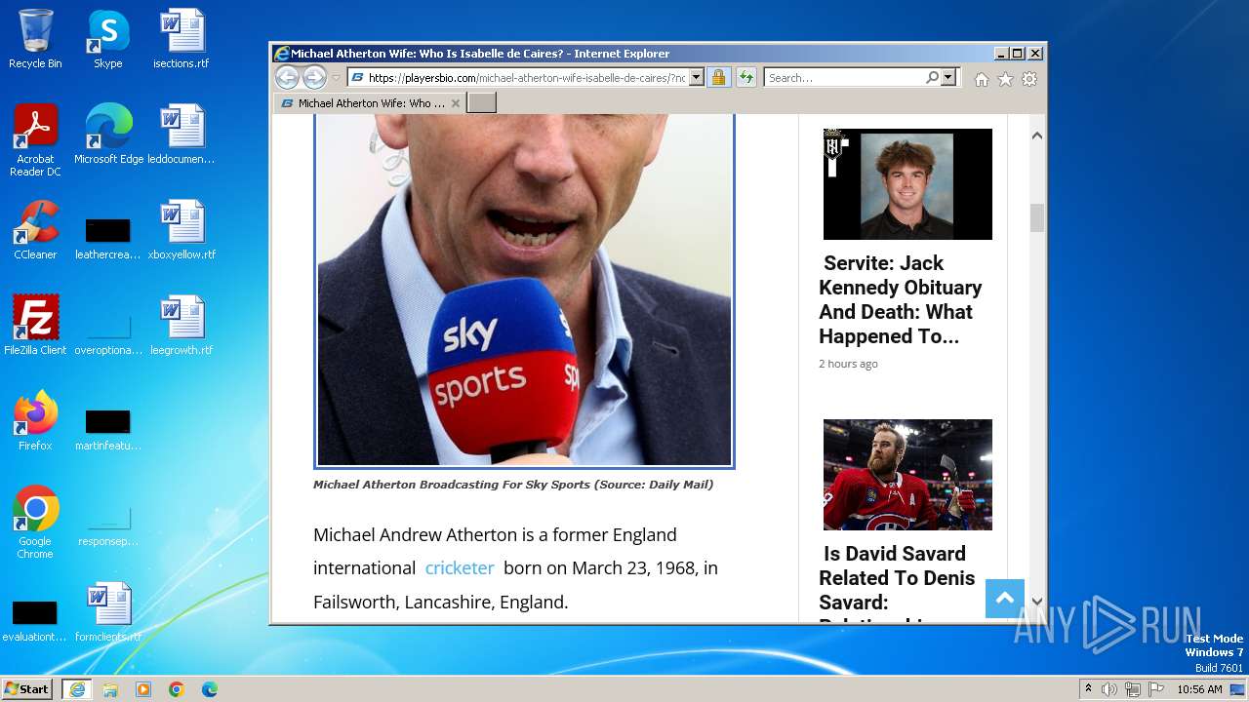Click the page scrollbar down arrow
This screenshot has width=1249, height=702.
click(x=1037, y=602)
